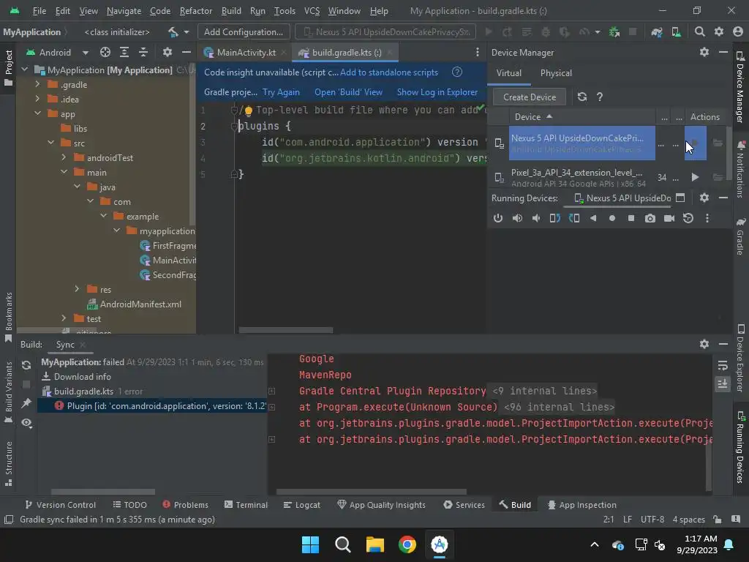
Task: Toggle Build view options eye icon
Action: coord(26,423)
